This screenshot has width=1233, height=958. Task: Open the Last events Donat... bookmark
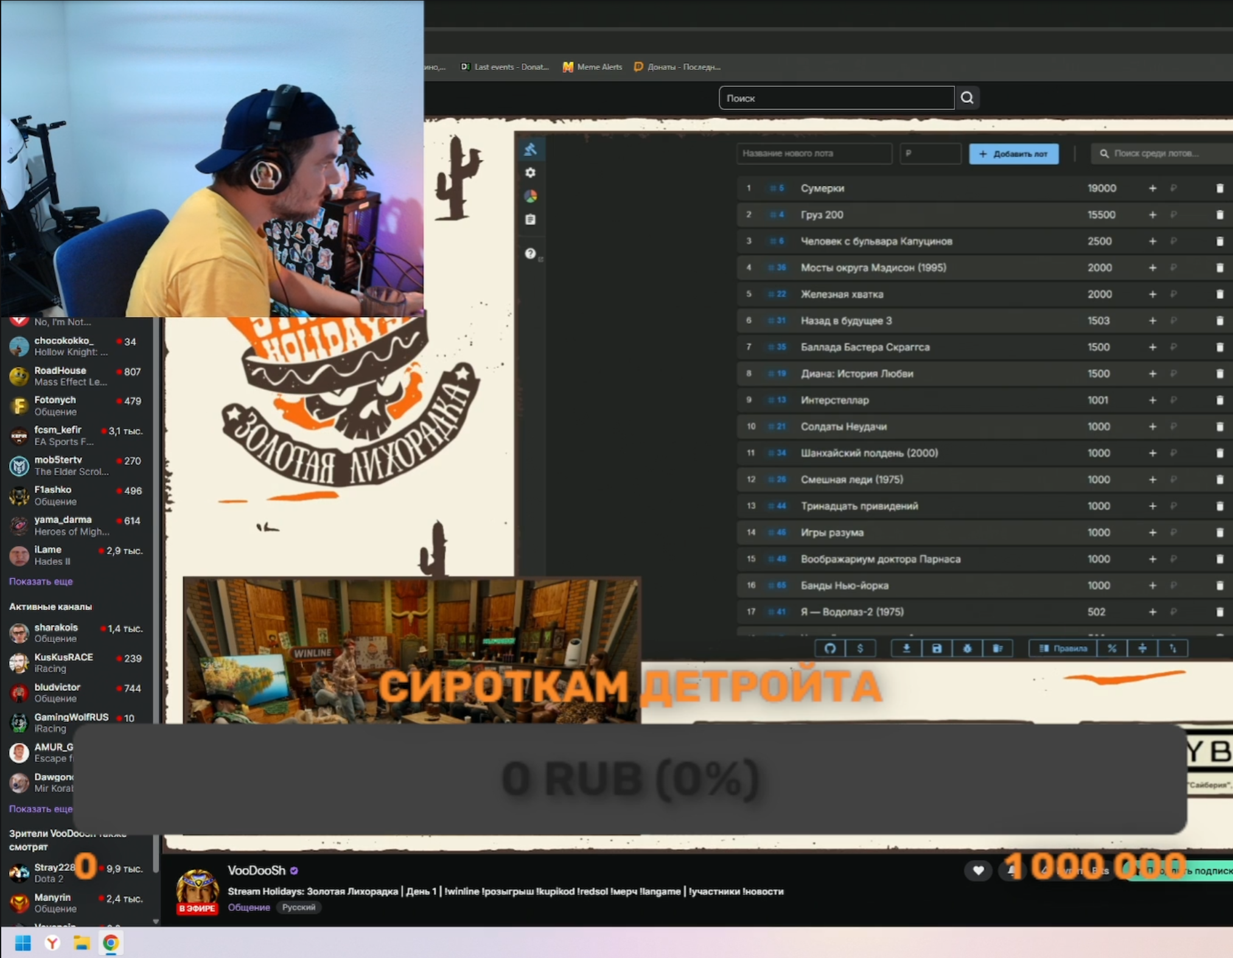point(505,67)
